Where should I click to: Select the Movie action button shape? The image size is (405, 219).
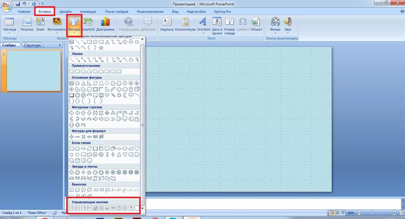[113, 208]
